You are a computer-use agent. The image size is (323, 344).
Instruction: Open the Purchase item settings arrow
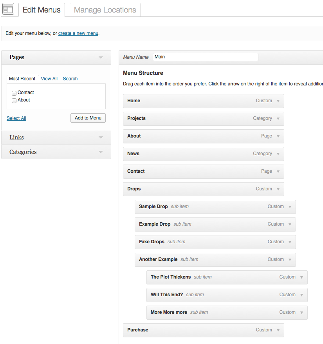[278, 330]
